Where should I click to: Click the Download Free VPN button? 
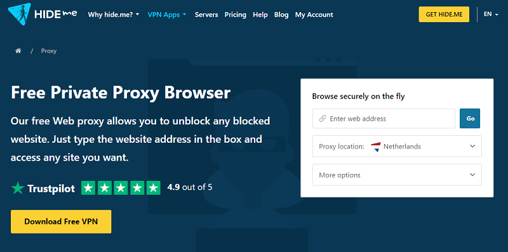(61, 222)
